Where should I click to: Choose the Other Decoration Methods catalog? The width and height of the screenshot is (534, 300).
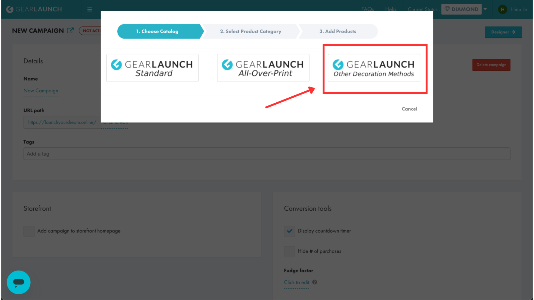(374, 68)
